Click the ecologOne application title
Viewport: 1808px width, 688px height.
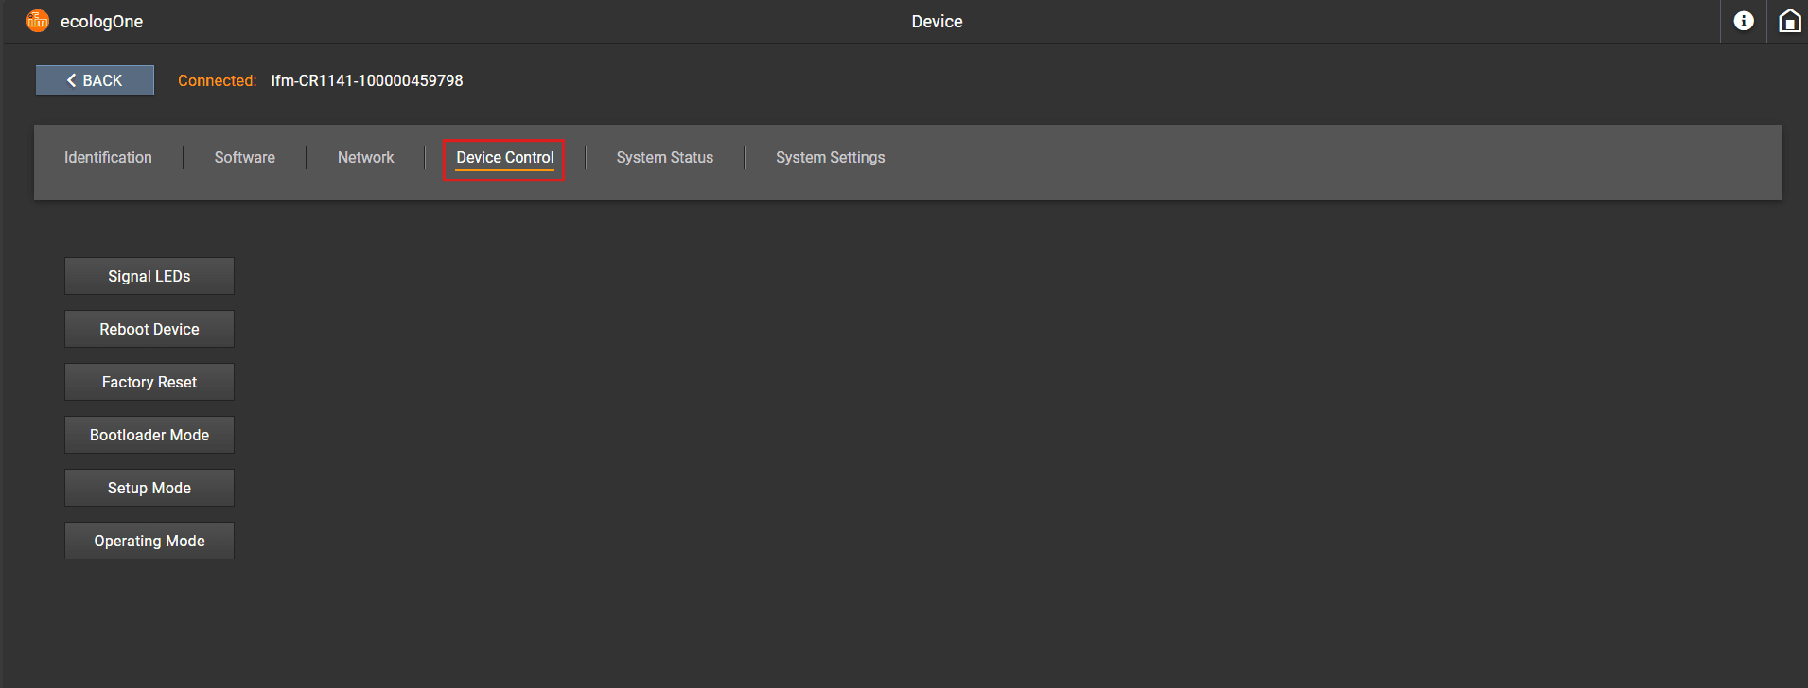101,22
